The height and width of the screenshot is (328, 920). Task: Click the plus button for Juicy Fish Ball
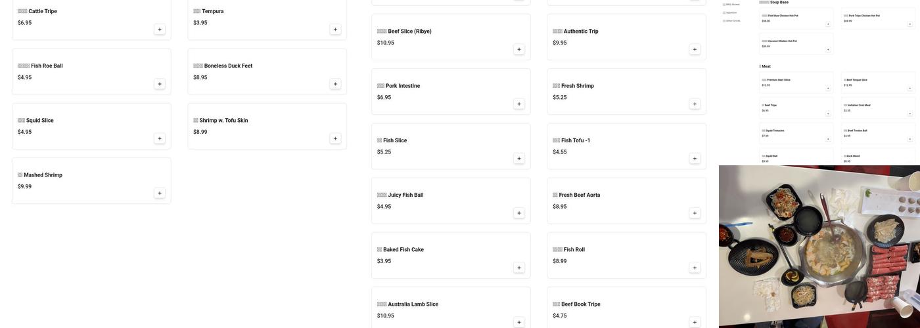(x=519, y=213)
